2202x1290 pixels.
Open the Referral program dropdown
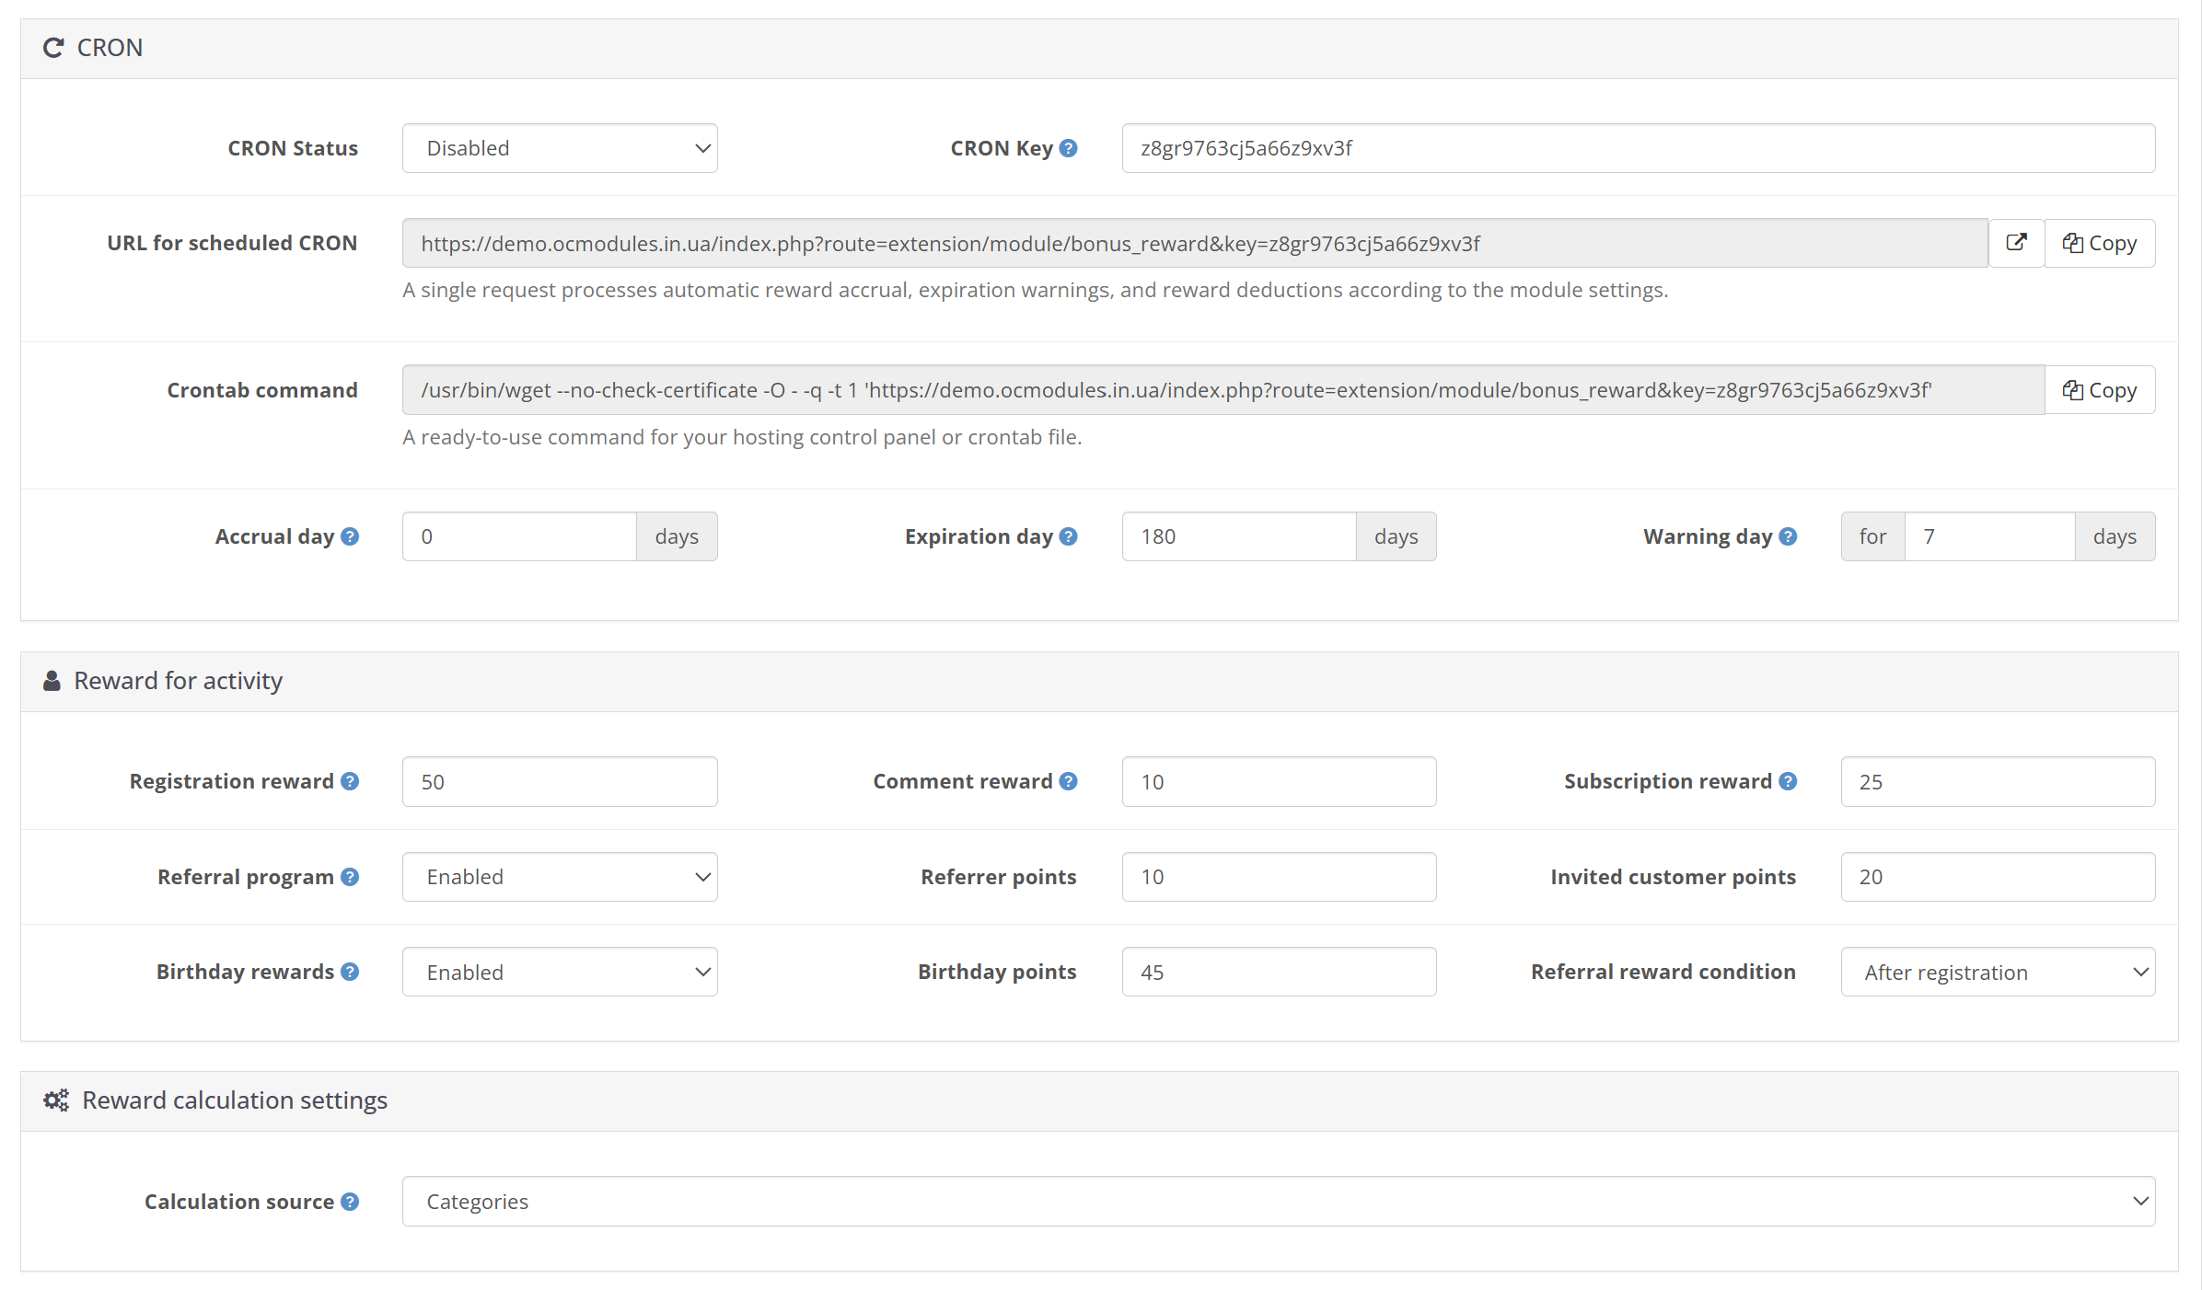[x=560, y=877]
